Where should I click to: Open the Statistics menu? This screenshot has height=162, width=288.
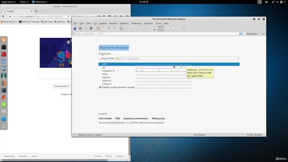point(124,23)
